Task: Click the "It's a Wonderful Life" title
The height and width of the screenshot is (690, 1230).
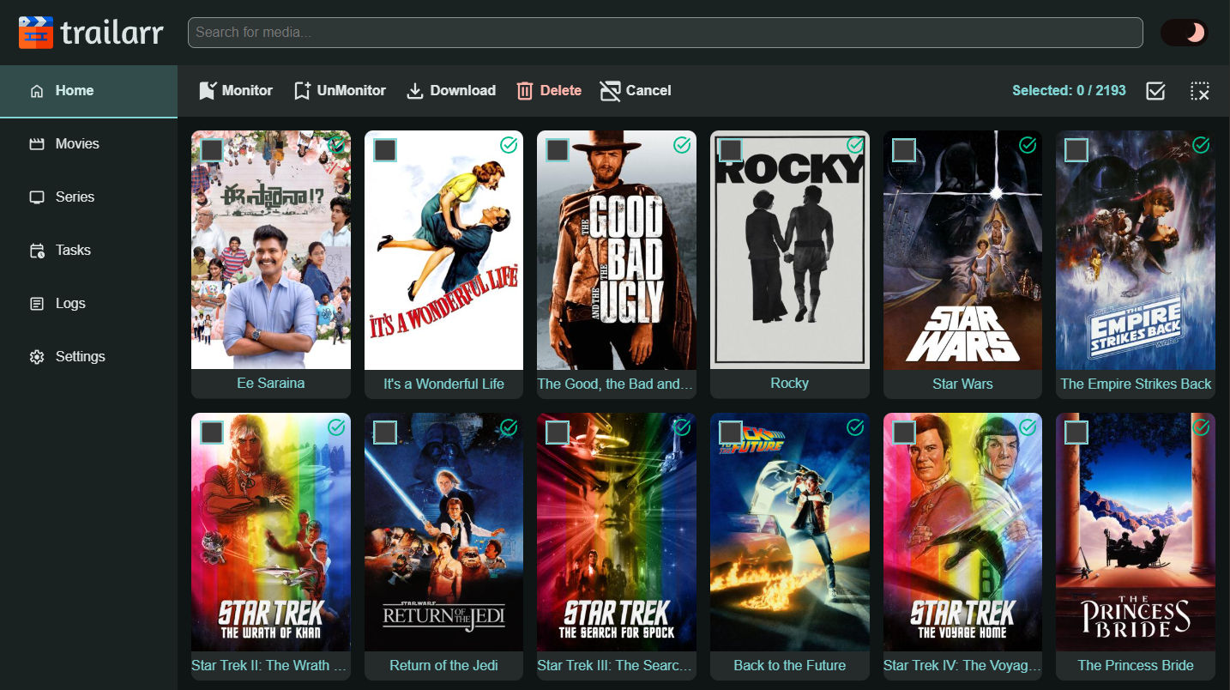Action: (x=443, y=384)
